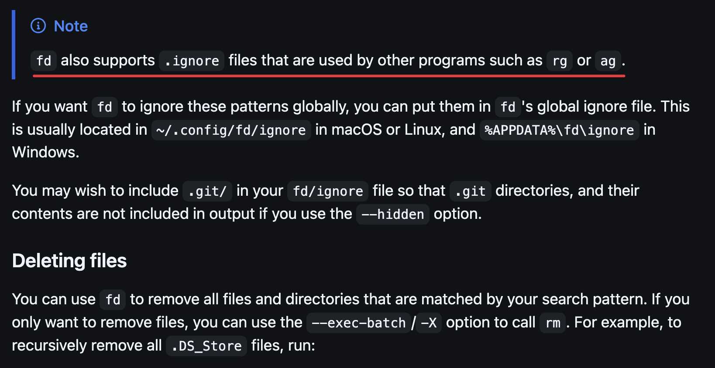Click the rm command code
The width and height of the screenshot is (715, 368).
553,323
